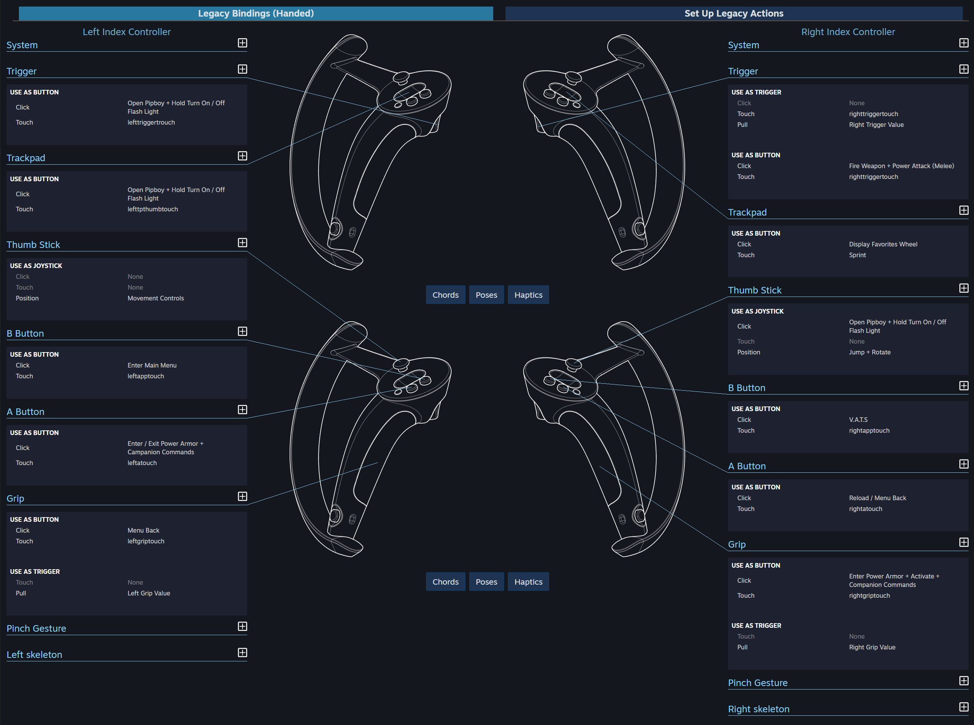Screen dimensions: 974x725
Task: Select the leftgriptouch touch binding
Action: (x=146, y=541)
